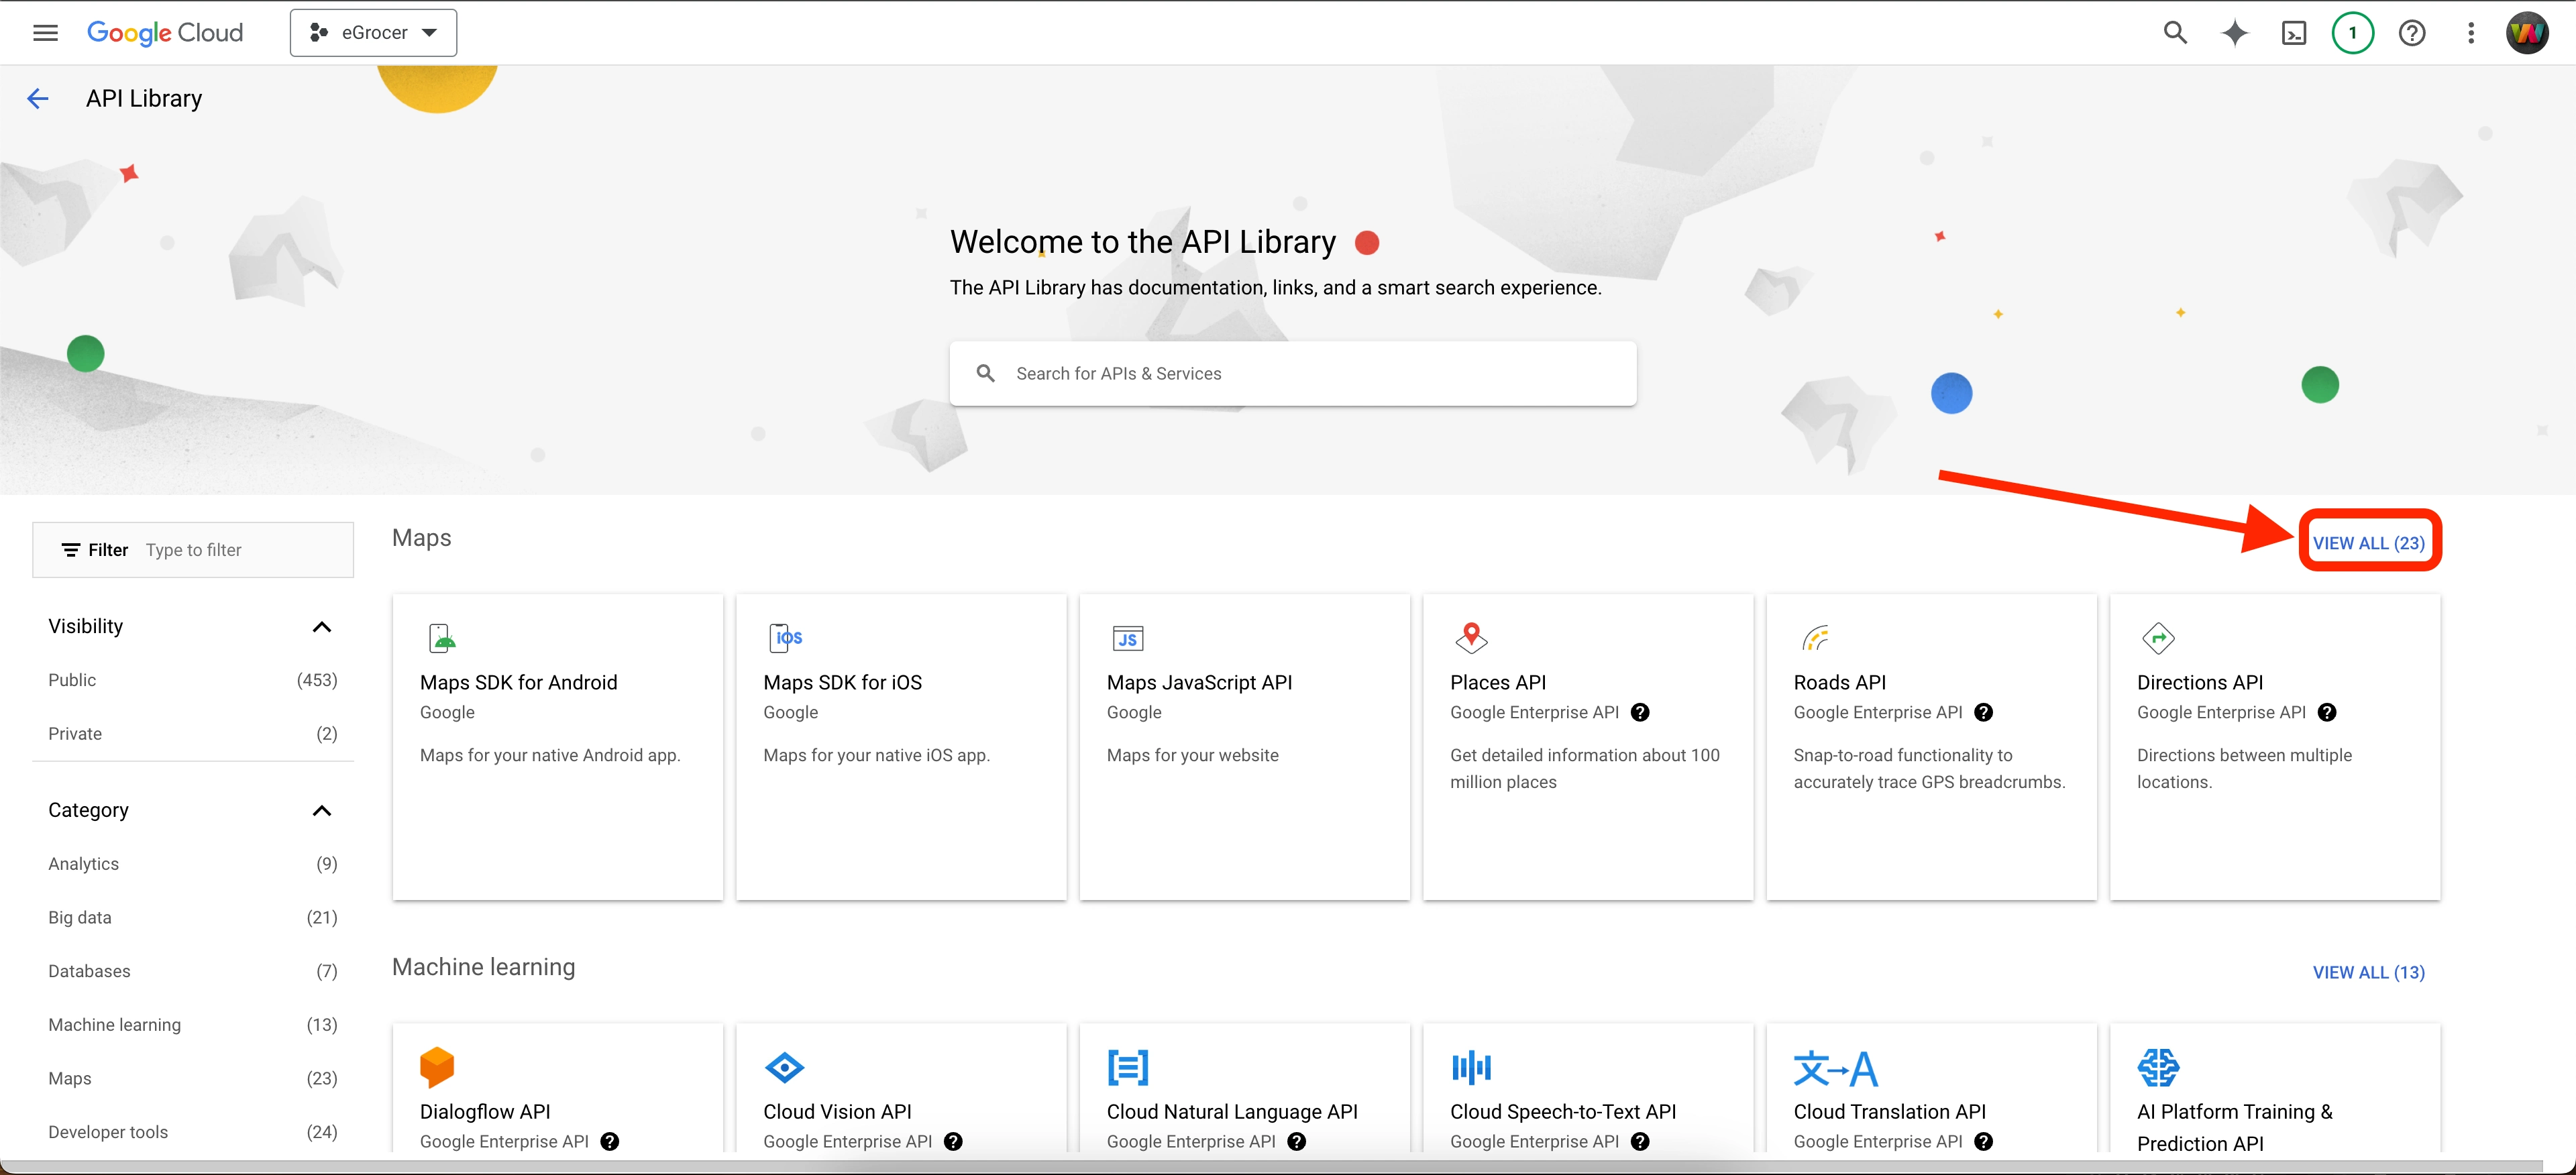Select the Developer tools category filter
Viewport: 2576px width, 1175px height.
point(192,1133)
